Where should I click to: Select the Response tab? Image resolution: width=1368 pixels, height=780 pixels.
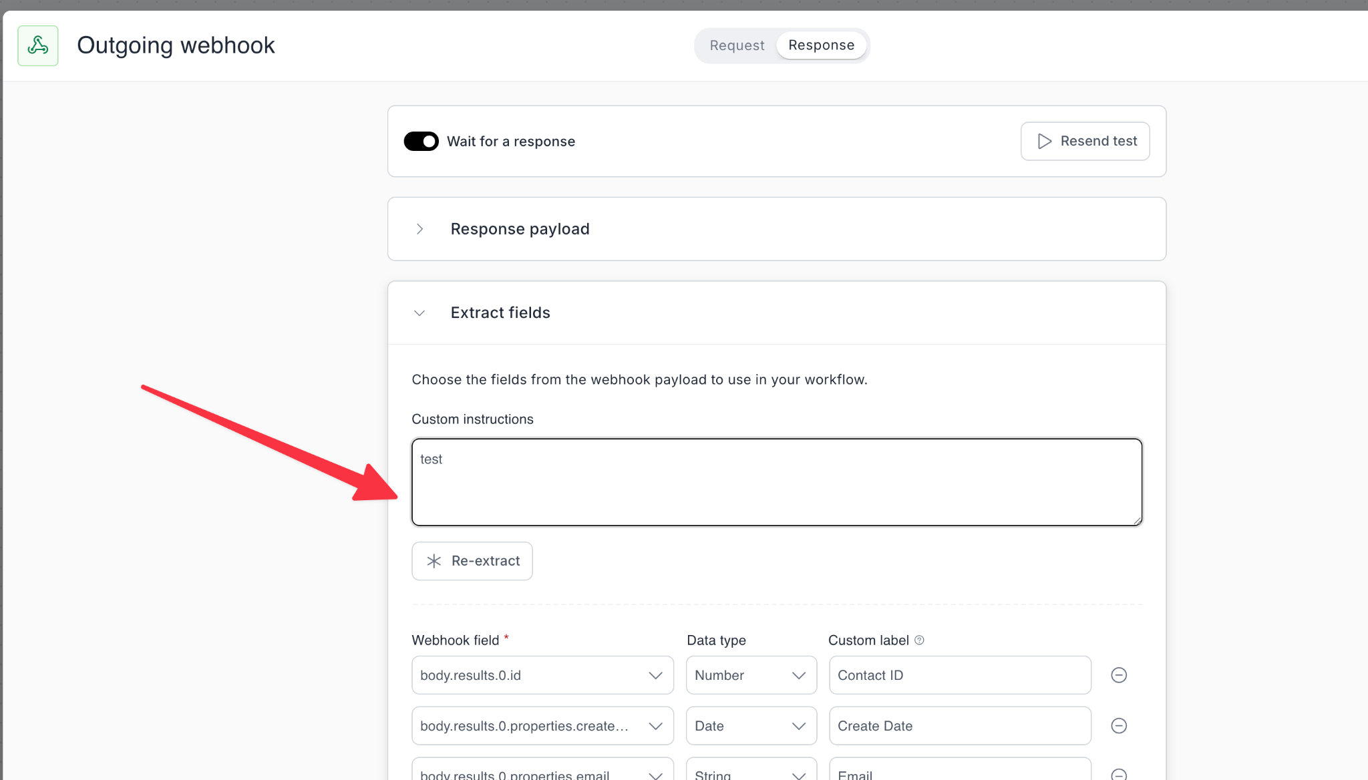[821, 45]
